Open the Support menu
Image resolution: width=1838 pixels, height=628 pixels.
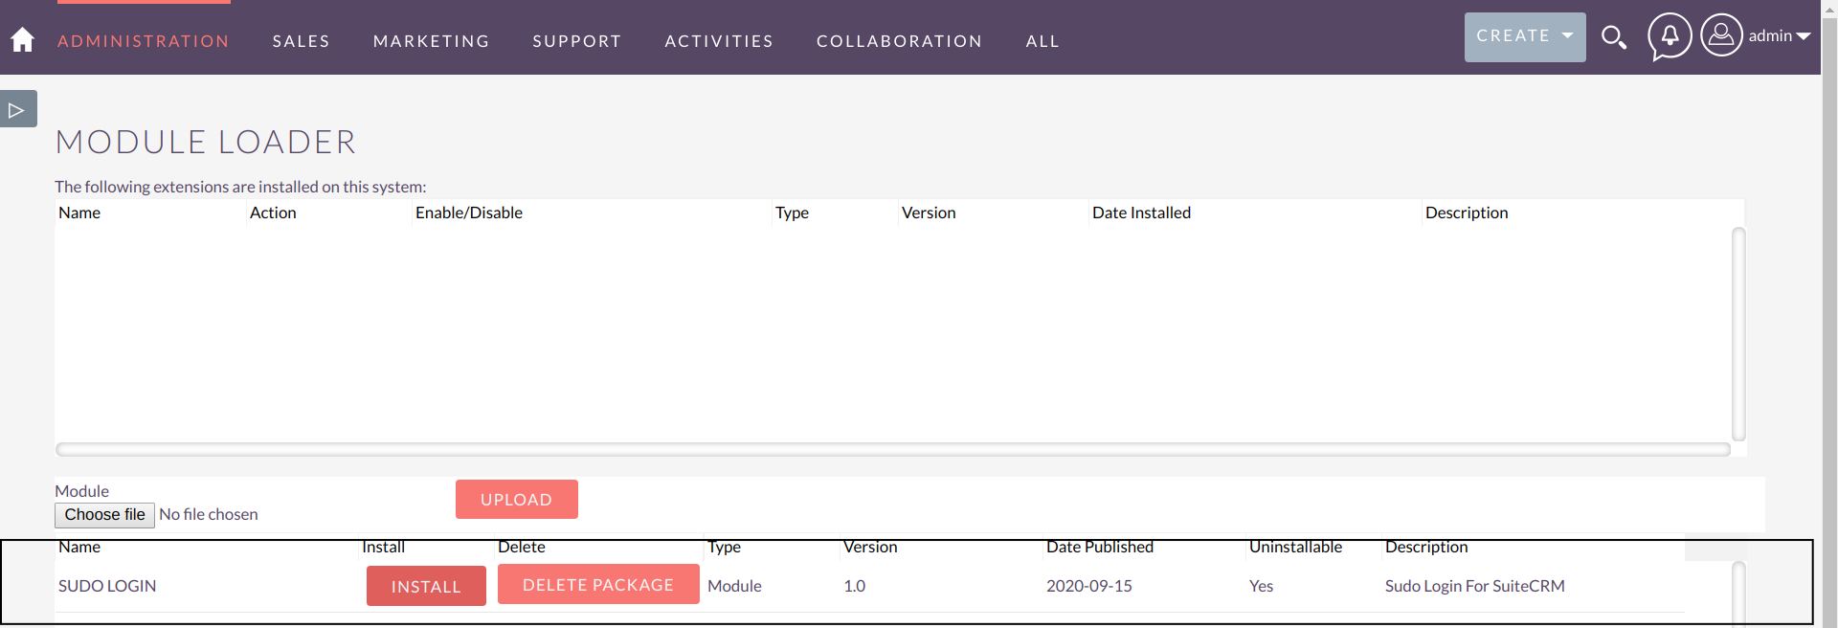click(577, 41)
